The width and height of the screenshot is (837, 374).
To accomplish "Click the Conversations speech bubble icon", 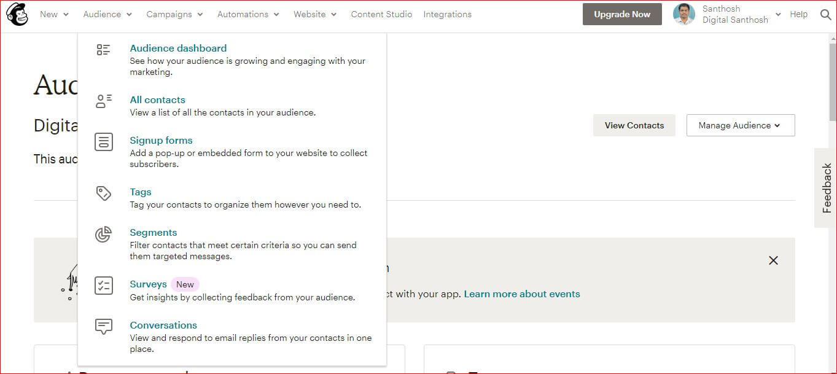I will tap(104, 326).
